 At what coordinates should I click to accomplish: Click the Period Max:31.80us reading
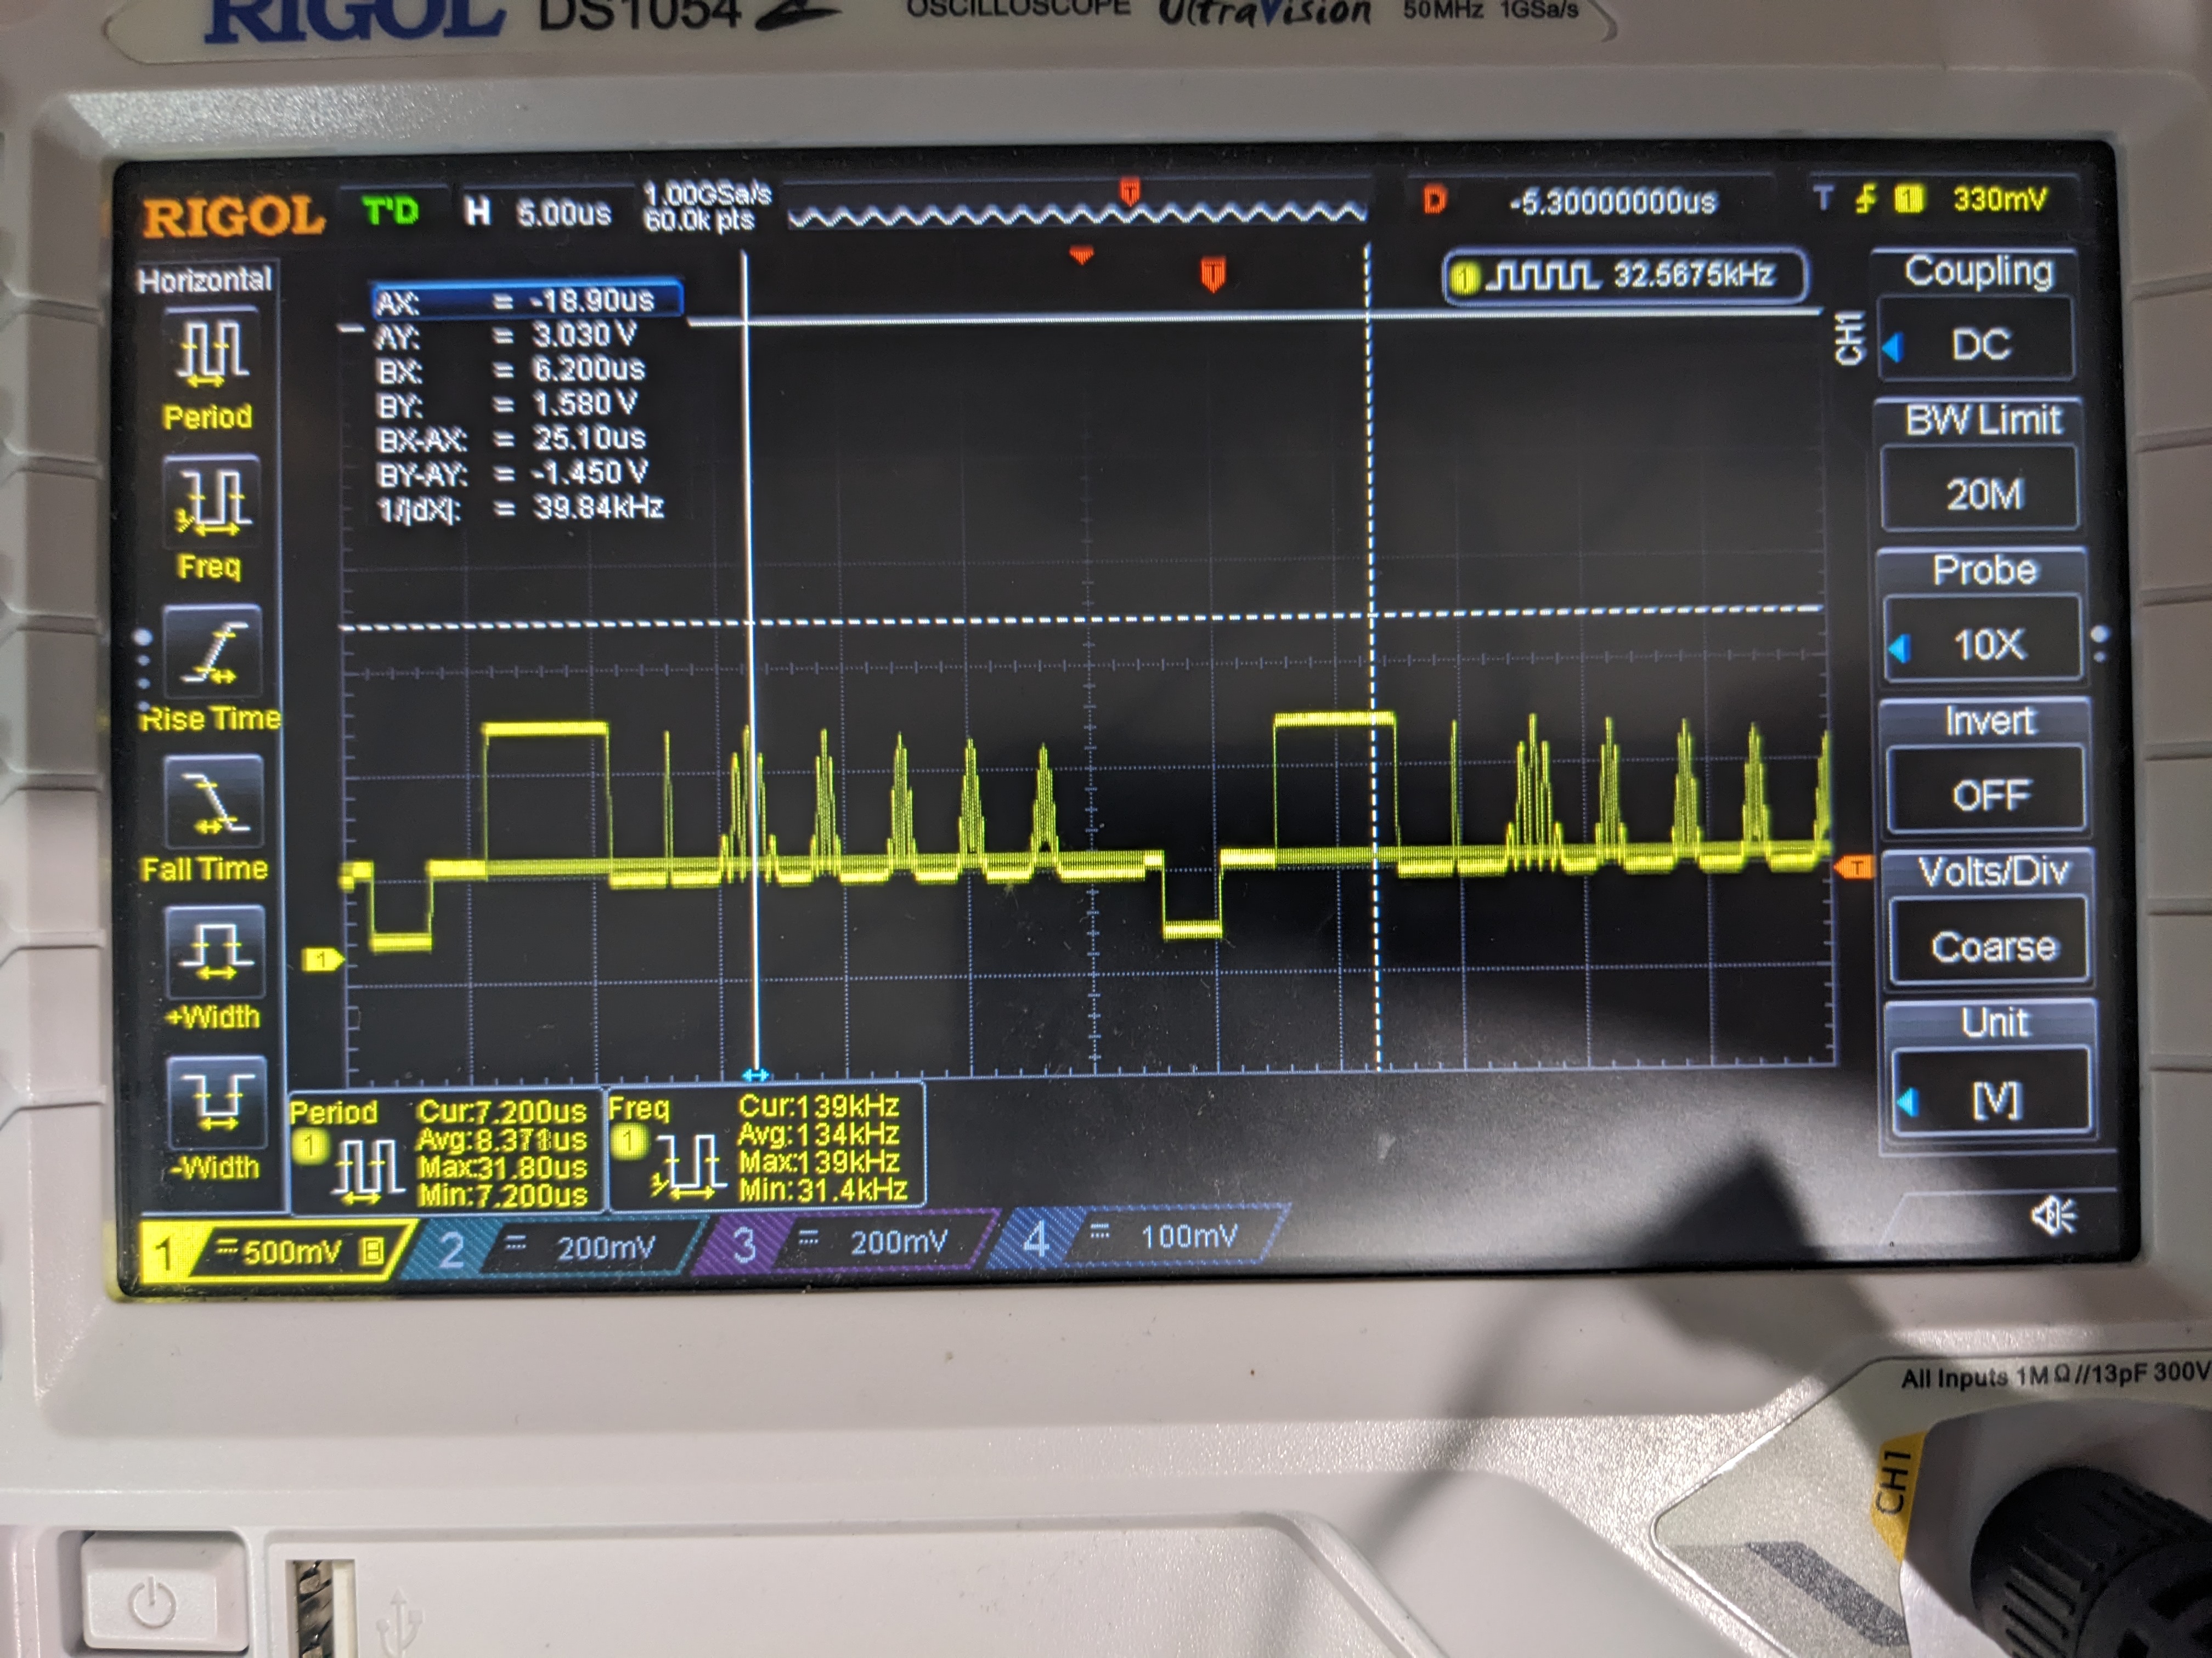[501, 1167]
